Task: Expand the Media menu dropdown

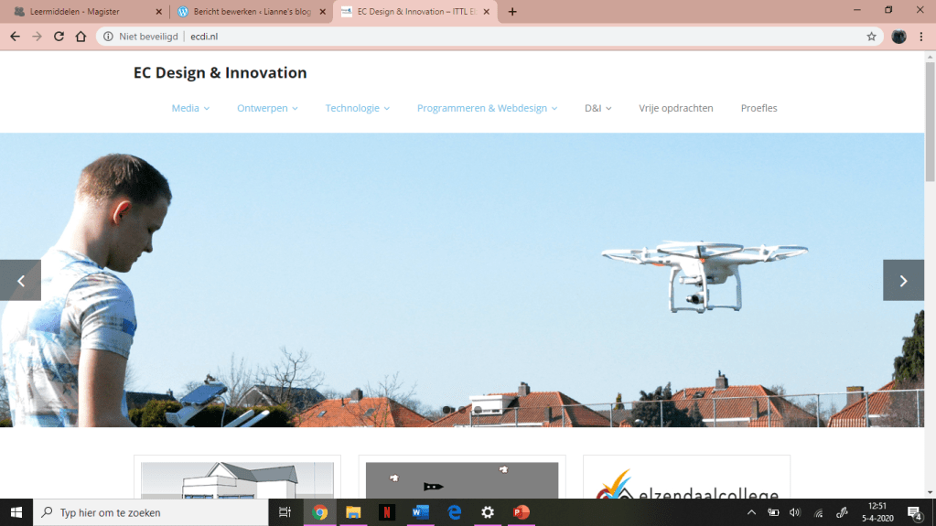Action: [190, 108]
